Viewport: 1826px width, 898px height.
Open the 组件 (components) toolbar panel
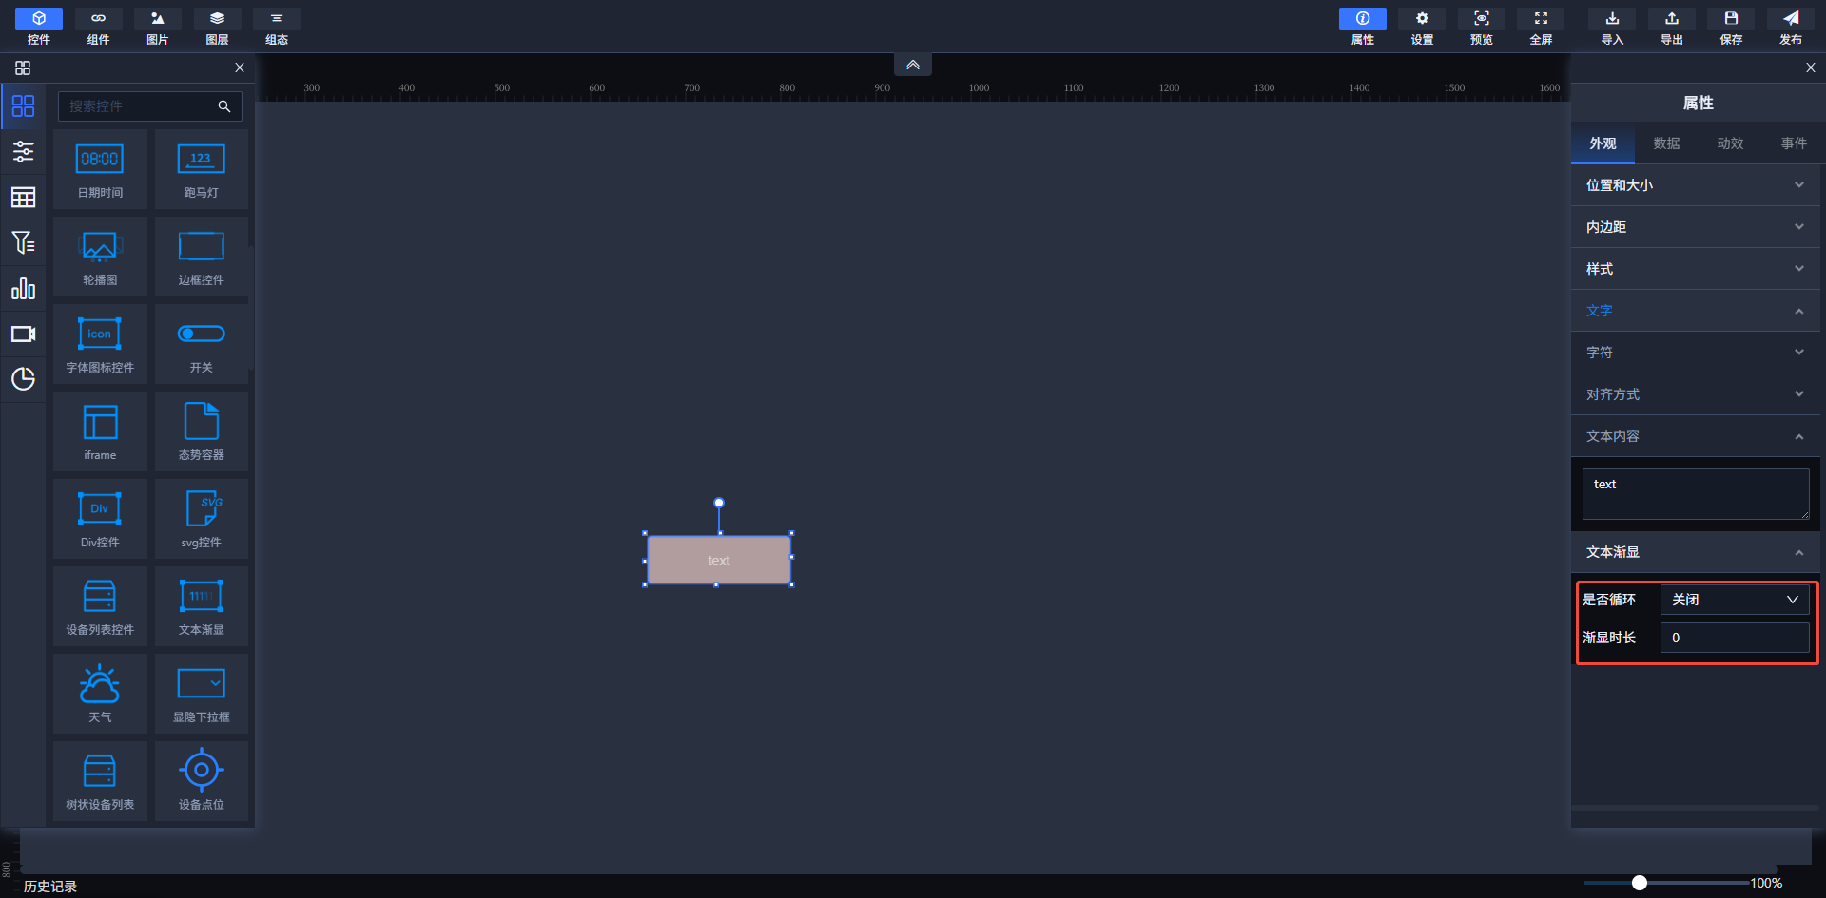click(x=98, y=27)
